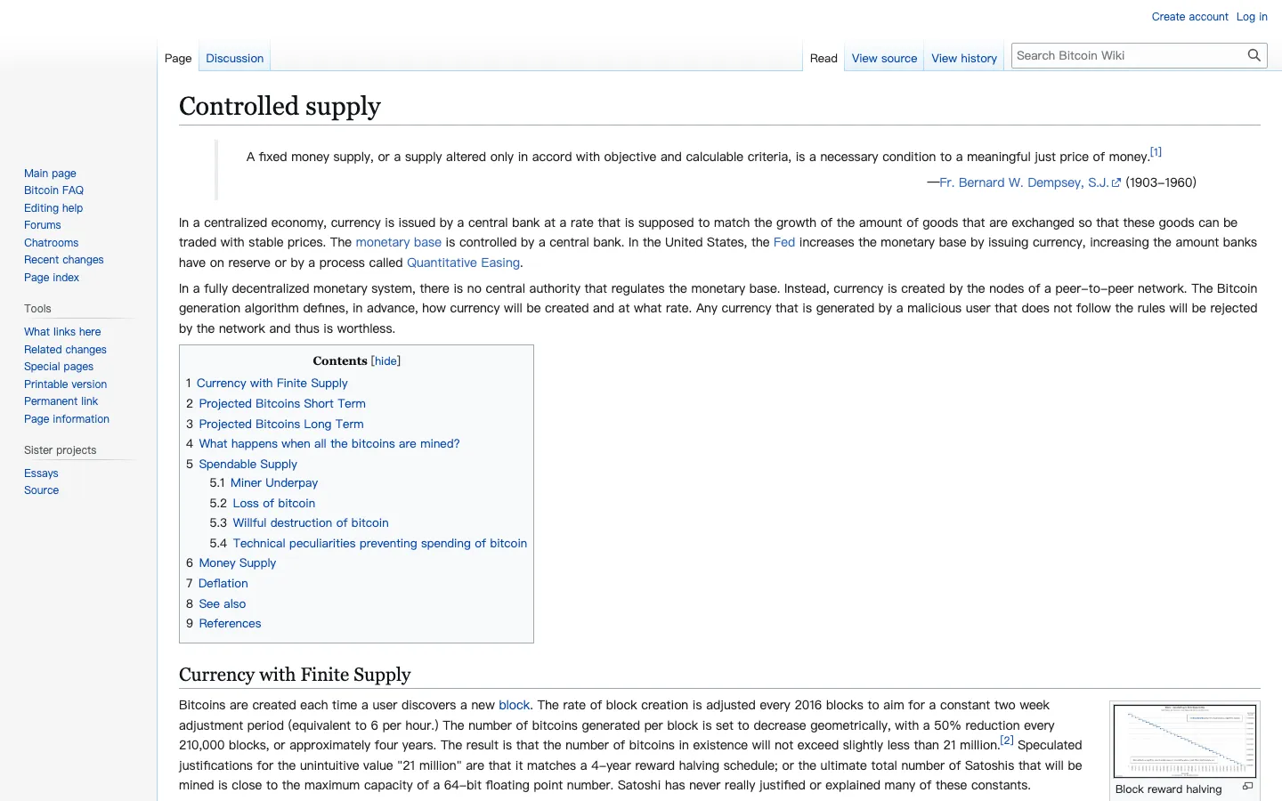The width and height of the screenshot is (1282, 801).
Task: Open Bitcoin FAQ sidebar link
Action: (x=53, y=190)
